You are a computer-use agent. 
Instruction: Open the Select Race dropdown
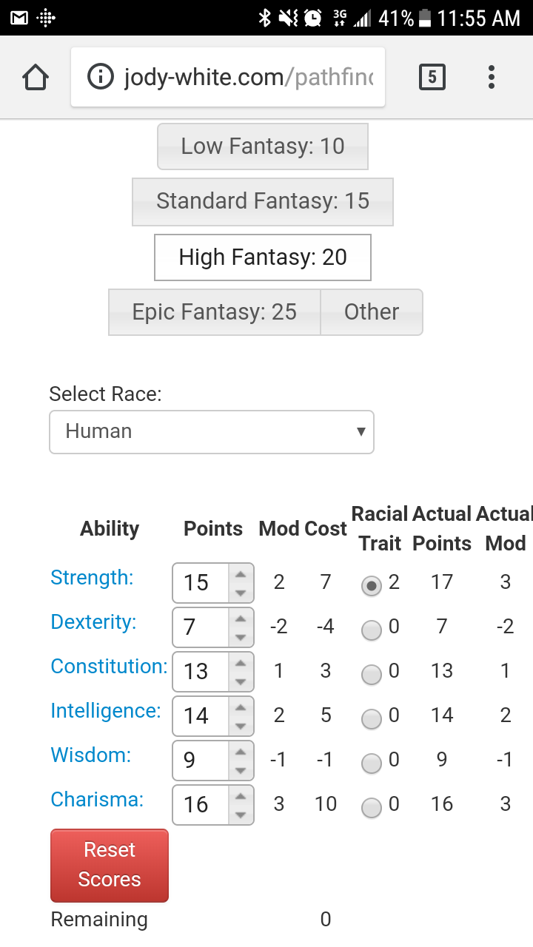pyautogui.click(x=212, y=432)
